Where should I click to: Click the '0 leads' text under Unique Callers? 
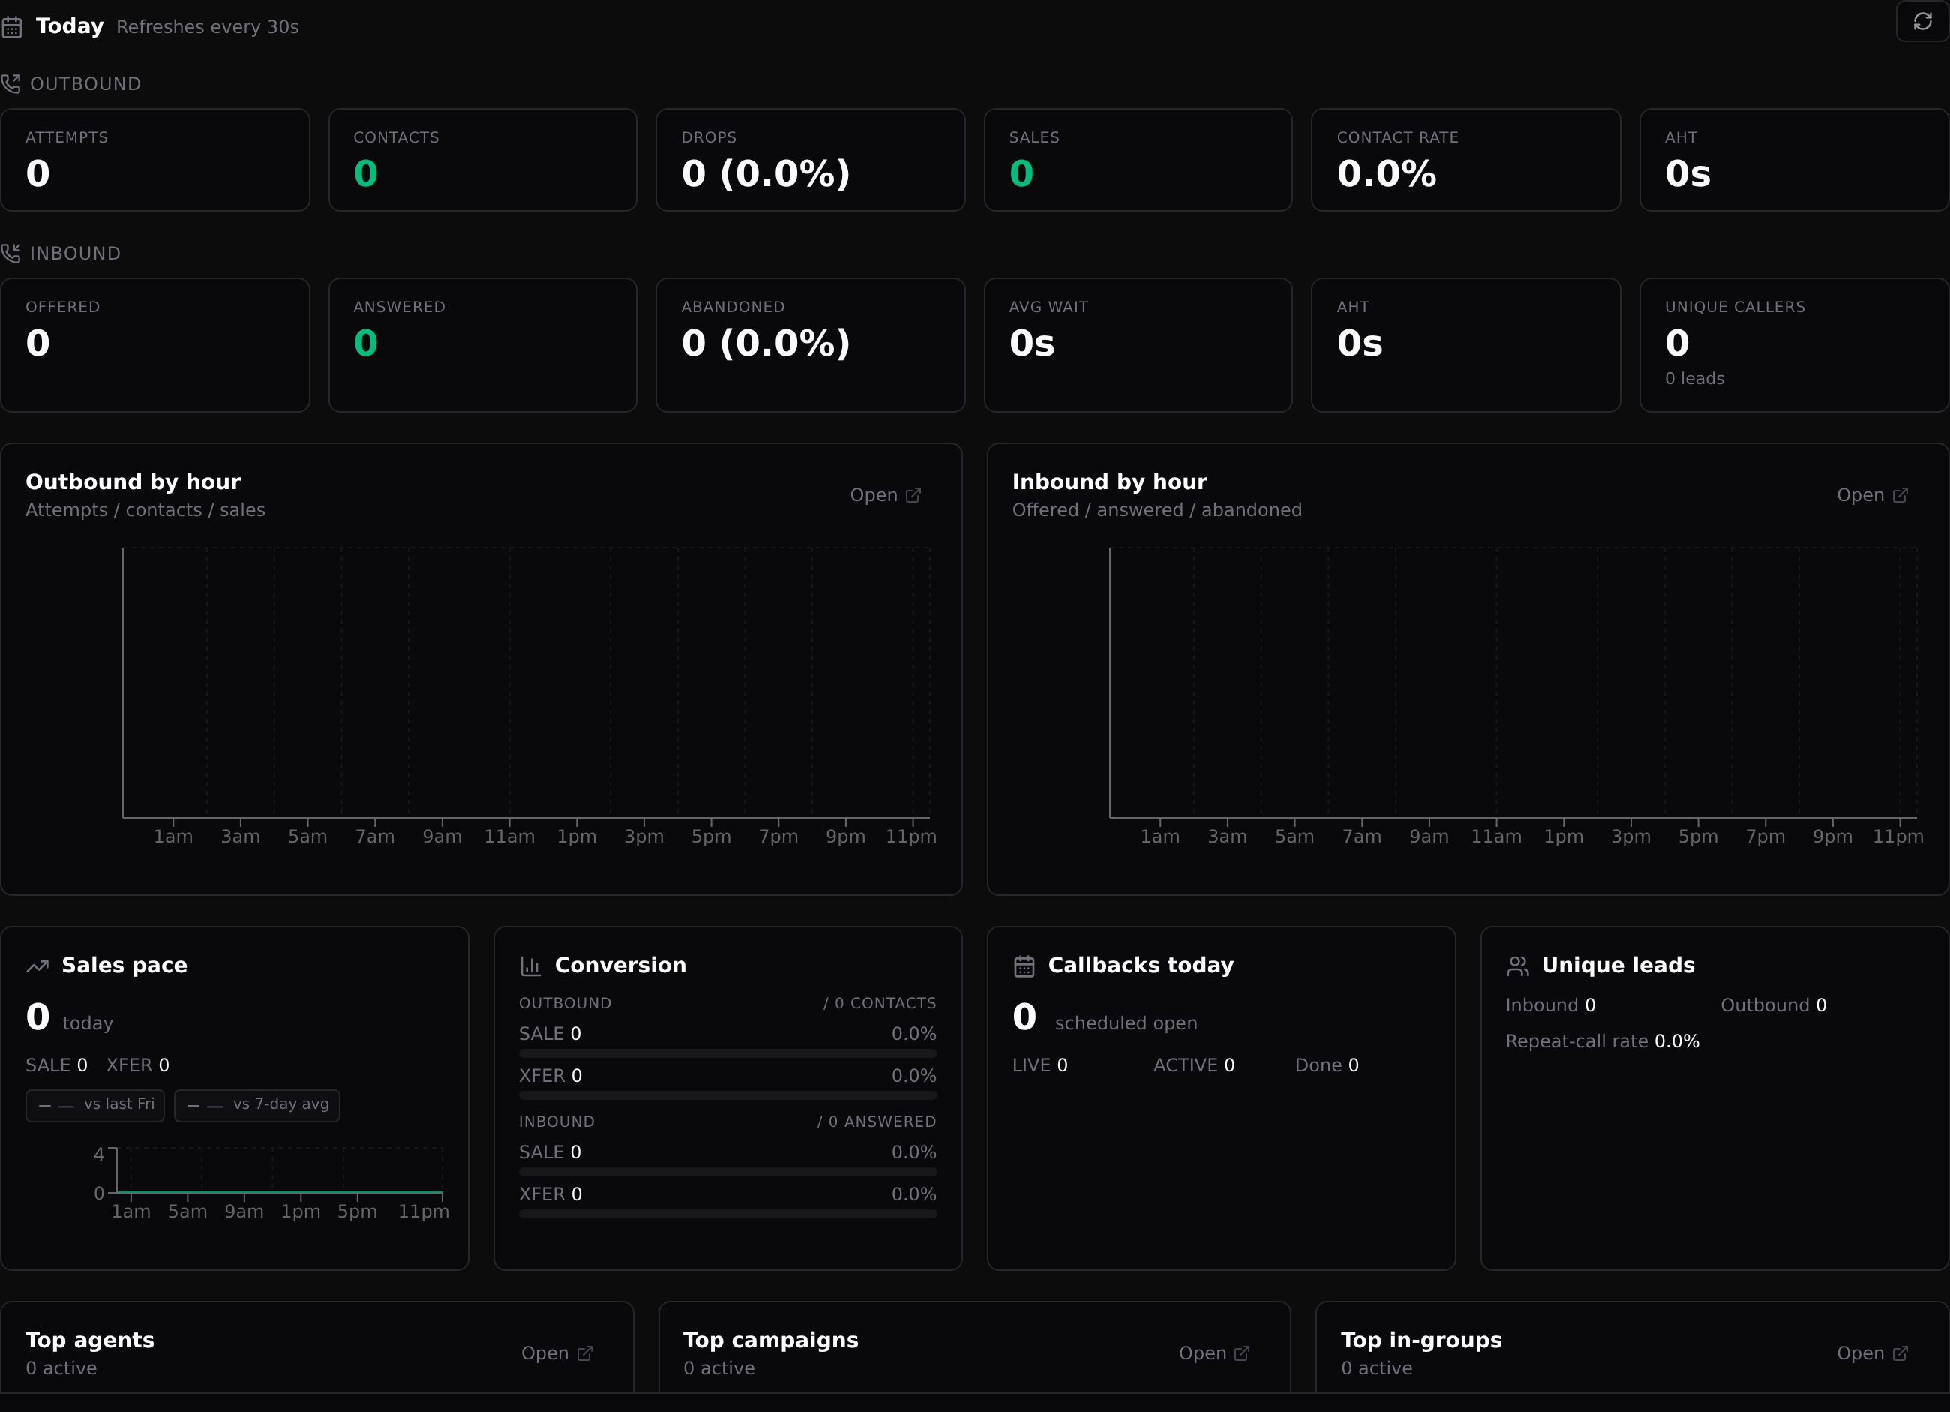point(1693,378)
